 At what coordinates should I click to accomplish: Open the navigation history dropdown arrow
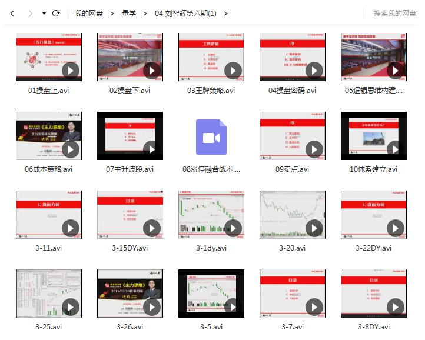click(x=44, y=14)
